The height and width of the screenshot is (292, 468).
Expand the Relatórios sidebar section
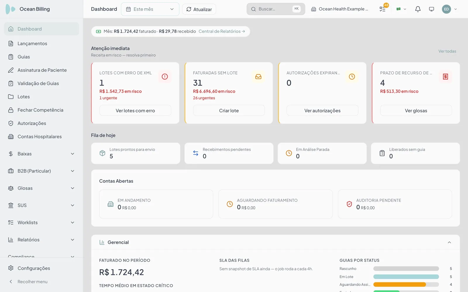tap(41, 240)
